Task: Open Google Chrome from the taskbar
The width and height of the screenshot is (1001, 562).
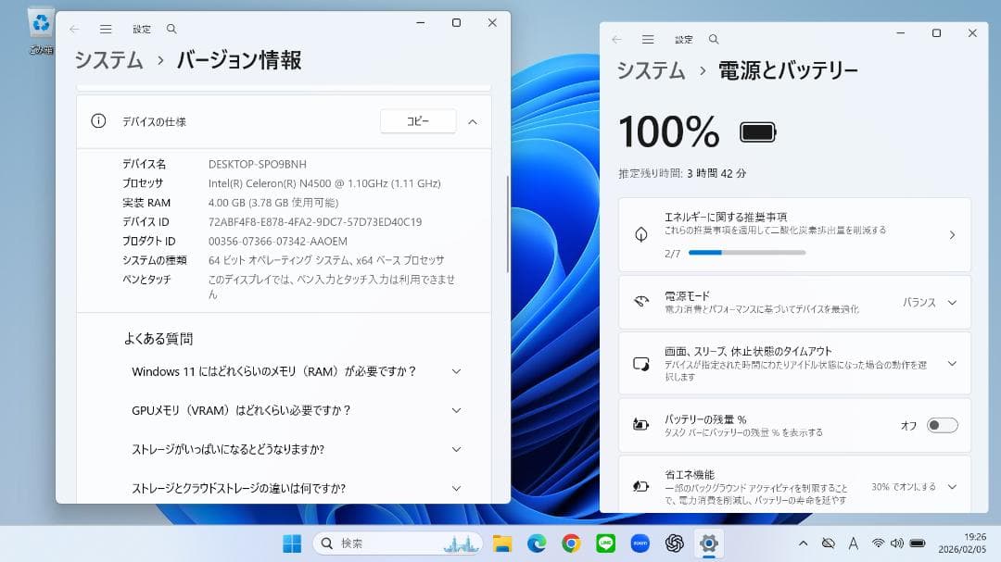Action: tap(570, 543)
